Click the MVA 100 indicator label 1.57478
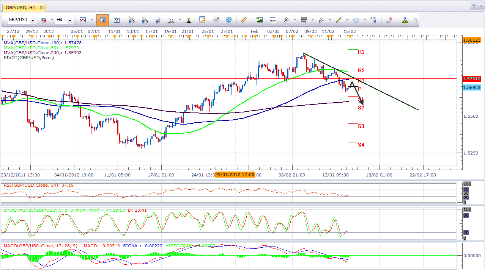485x270 pixels. (x=43, y=43)
